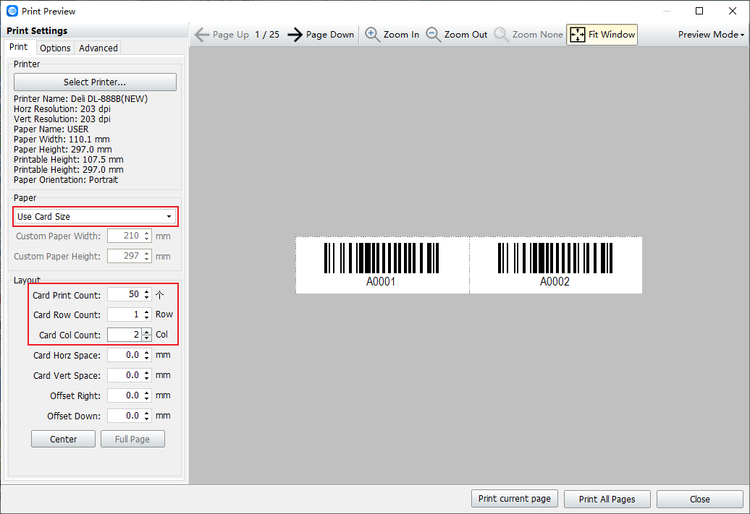The height and width of the screenshot is (514, 750).
Task: Close the window via title bar X
Action: click(733, 11)
